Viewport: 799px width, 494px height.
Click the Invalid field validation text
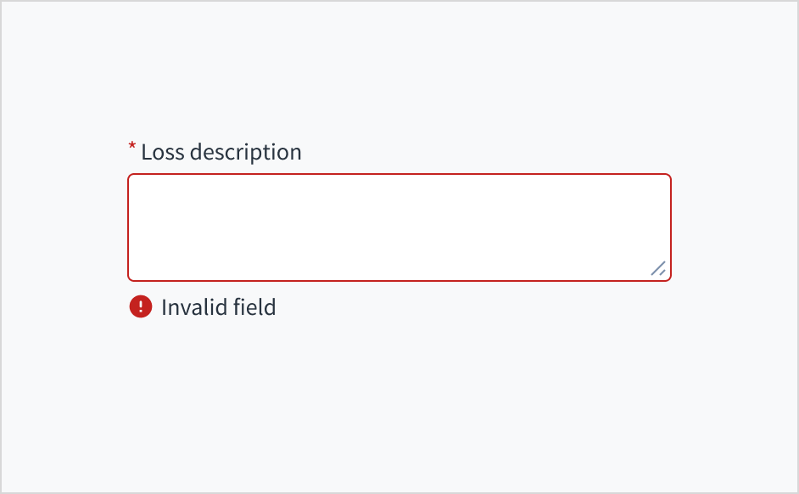[x=218, y=307]
